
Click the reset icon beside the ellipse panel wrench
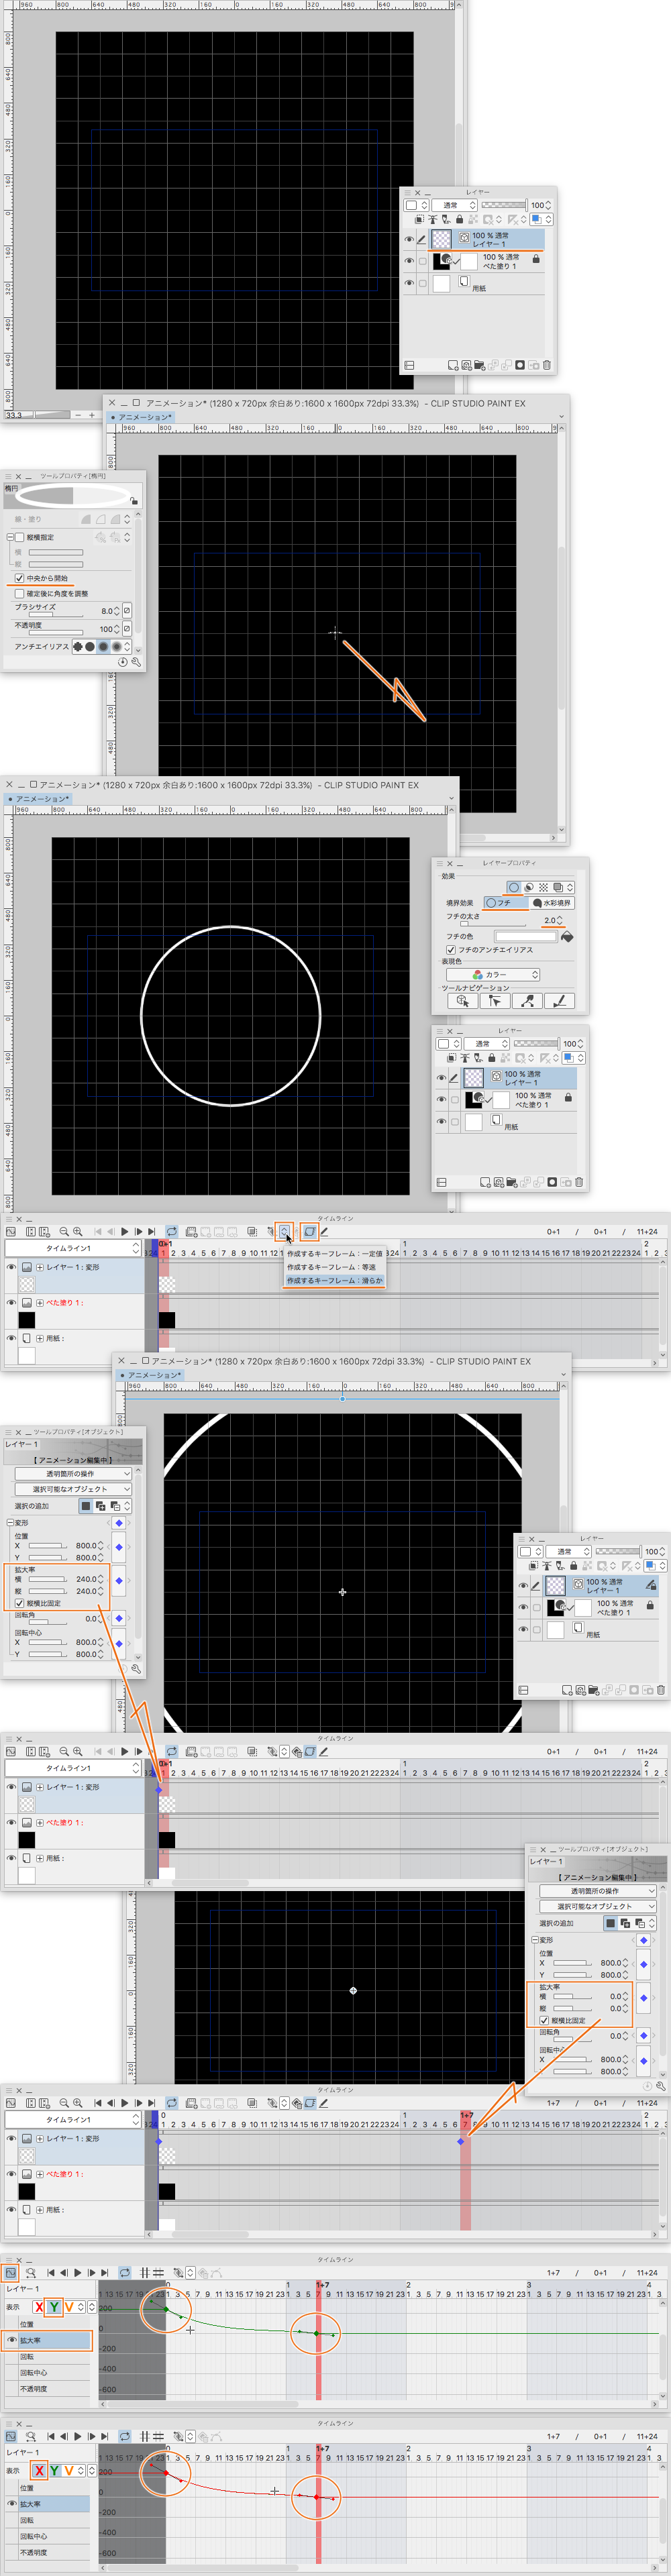point(123,662)
